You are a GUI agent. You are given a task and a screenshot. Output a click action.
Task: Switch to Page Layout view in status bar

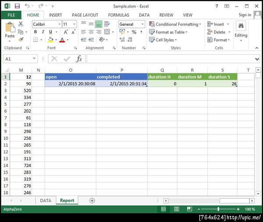pos(177,209)
